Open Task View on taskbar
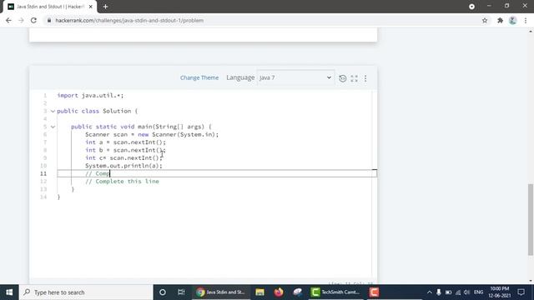The height and width of the screenshot is (300, 534). click(x=181, y=292)
